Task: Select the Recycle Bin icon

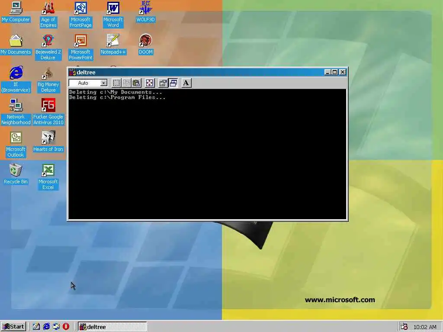Action: click(x=16, y=174)
